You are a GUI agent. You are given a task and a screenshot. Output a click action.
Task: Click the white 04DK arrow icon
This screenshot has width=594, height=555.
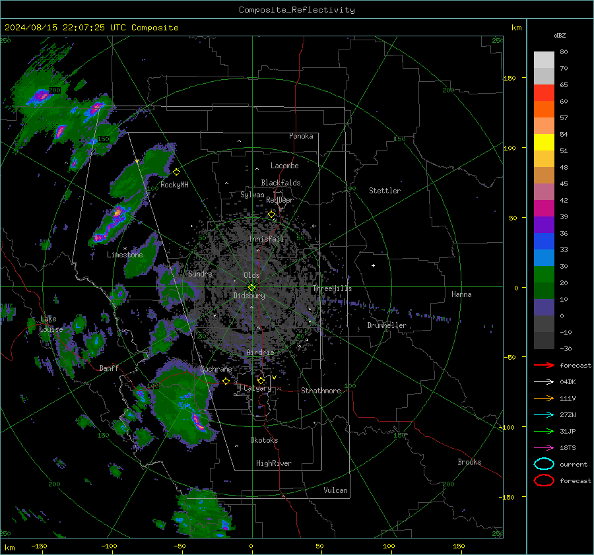pyautogui.click(x=544, y=382)
